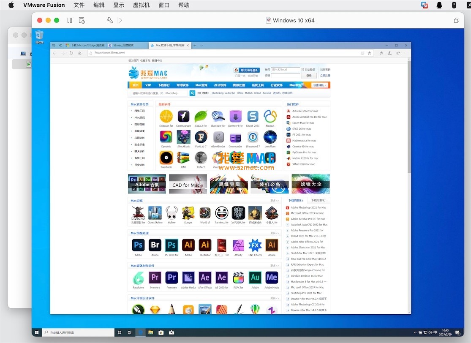The width and height of the screenshot is (471, 343).
Task: Select the 下载总排行 ranking tab
Action: point(319,200)
